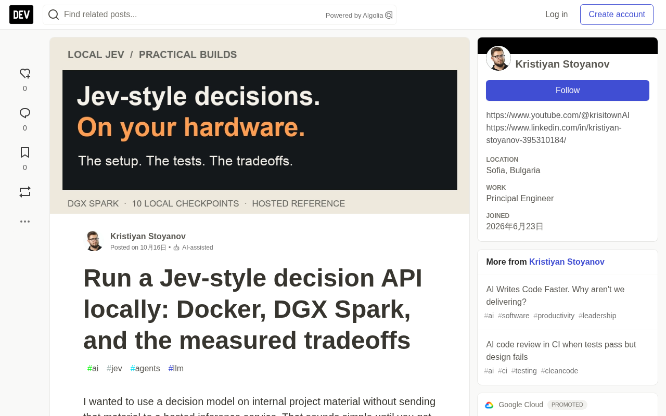Viewport: 666px width, 416px height.
Task: Open the #ci tag in sidebar
Action: pos(503,371)
